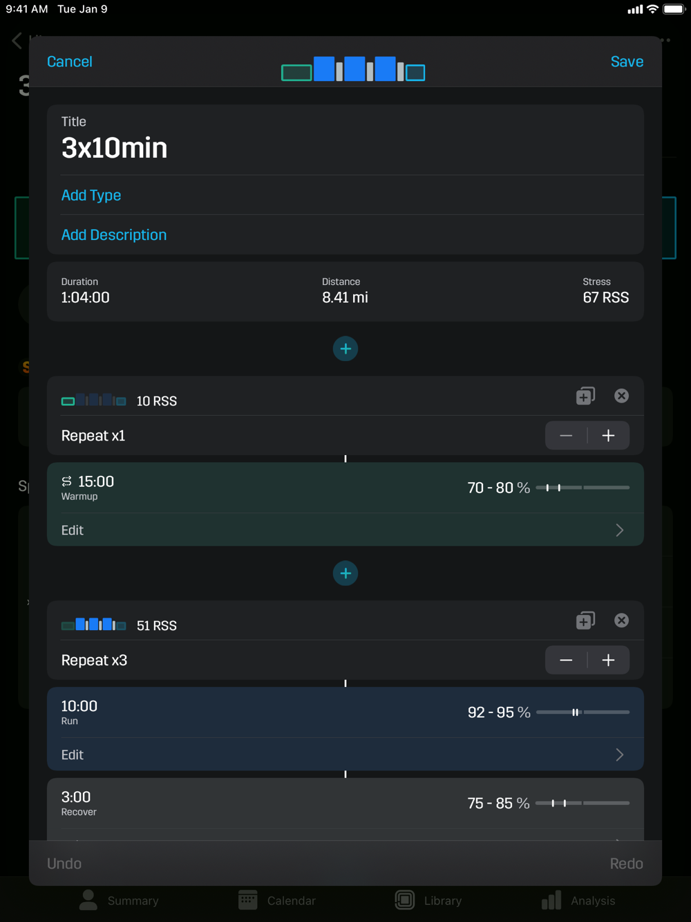Tap Redo button
The width and height of the screenshot is (691, 922).
(x=626, y=863)
